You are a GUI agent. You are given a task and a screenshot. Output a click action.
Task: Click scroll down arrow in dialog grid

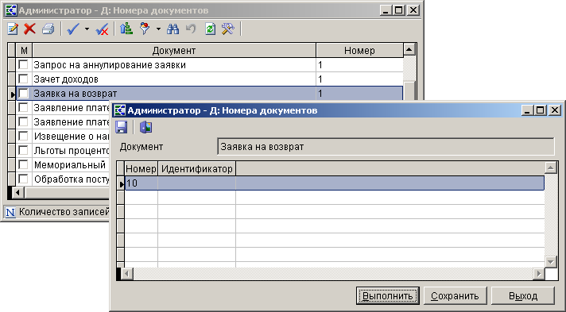coord(550,261)
